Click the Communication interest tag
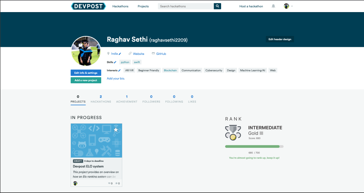Viewport: 364px width, 193px height. click(x=191, y=71)
